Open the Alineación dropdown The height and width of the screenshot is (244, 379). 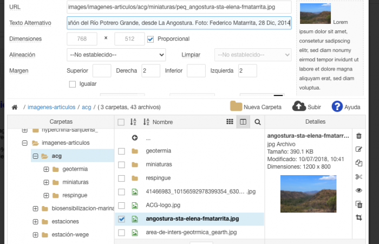[116, 55]
